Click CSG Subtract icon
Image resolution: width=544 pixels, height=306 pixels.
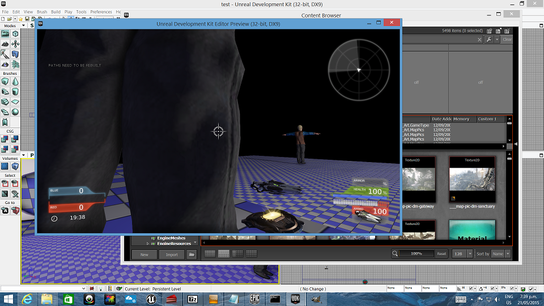[15, 139]
